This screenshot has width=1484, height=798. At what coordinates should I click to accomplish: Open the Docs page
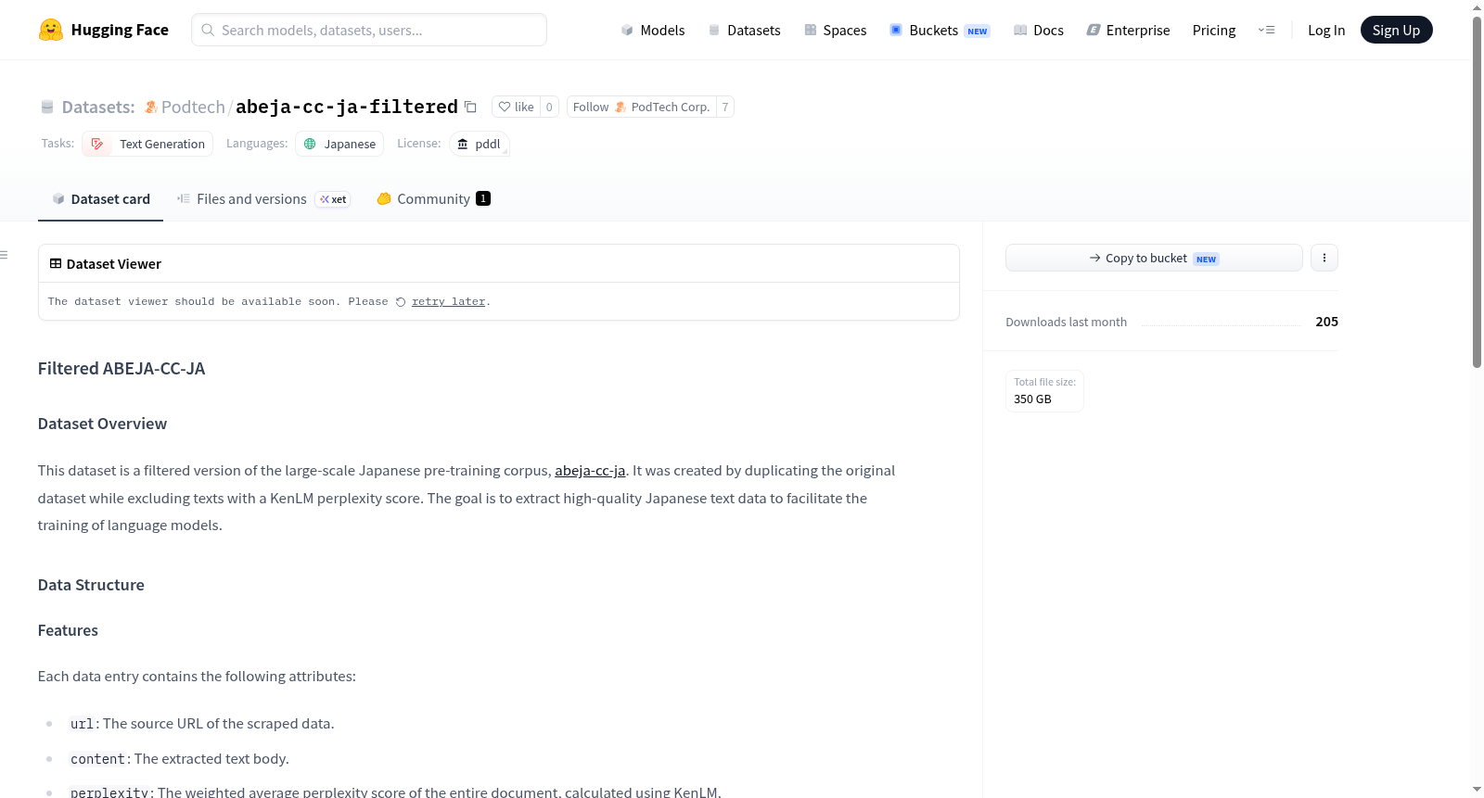point(1039,30)
